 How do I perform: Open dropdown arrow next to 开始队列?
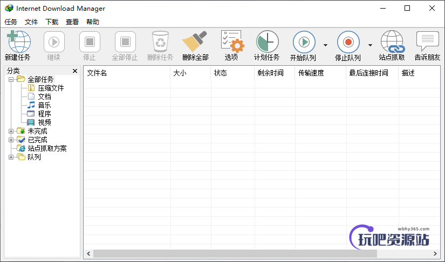[325, 45]
